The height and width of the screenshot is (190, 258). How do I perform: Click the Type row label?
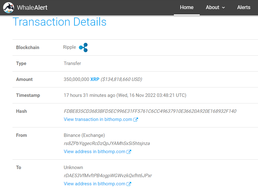coord(21,63)
